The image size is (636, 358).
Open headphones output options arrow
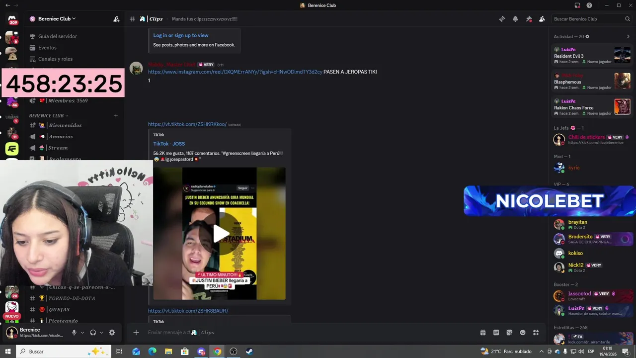(x=101, y=333)
